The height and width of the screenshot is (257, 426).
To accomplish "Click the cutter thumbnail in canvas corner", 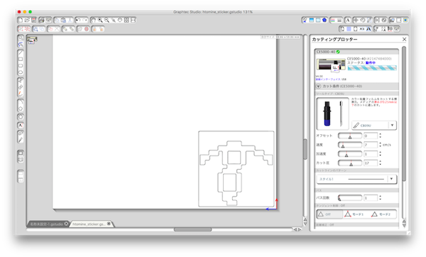I will pos(31,40).
